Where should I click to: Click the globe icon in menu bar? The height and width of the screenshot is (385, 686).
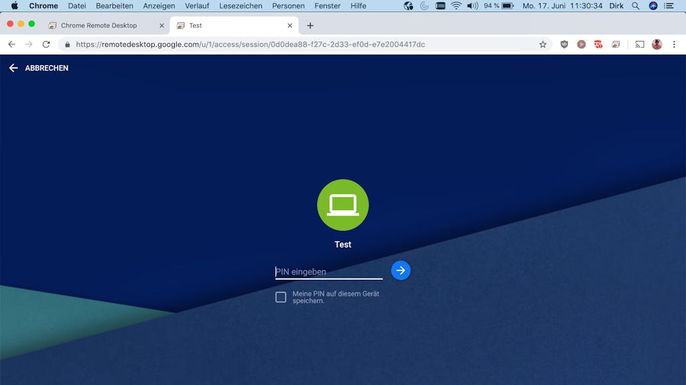click(x=408, y=5)
